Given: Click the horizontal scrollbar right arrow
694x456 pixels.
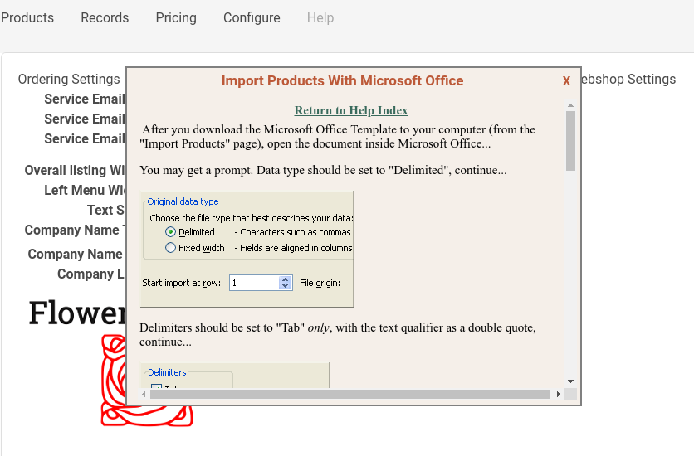Looking at the screenshot, I should click(558, 395).
